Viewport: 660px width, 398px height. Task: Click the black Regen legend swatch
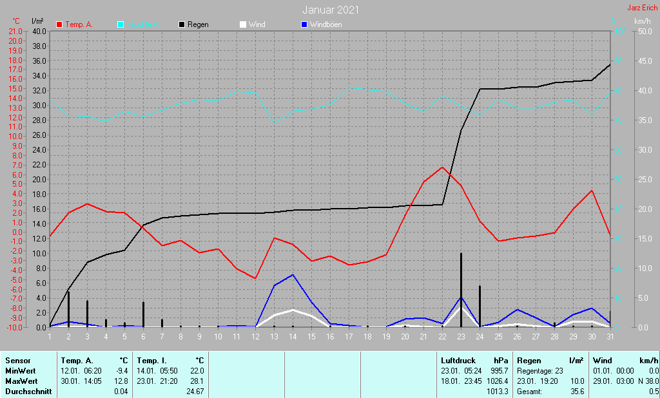pyautogui.click(x=182, y=25)
